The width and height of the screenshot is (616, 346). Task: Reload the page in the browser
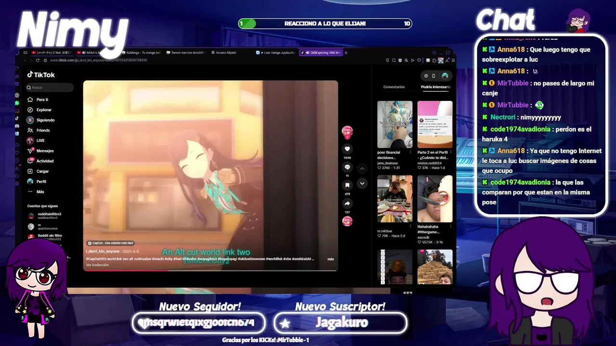[38, 60]
